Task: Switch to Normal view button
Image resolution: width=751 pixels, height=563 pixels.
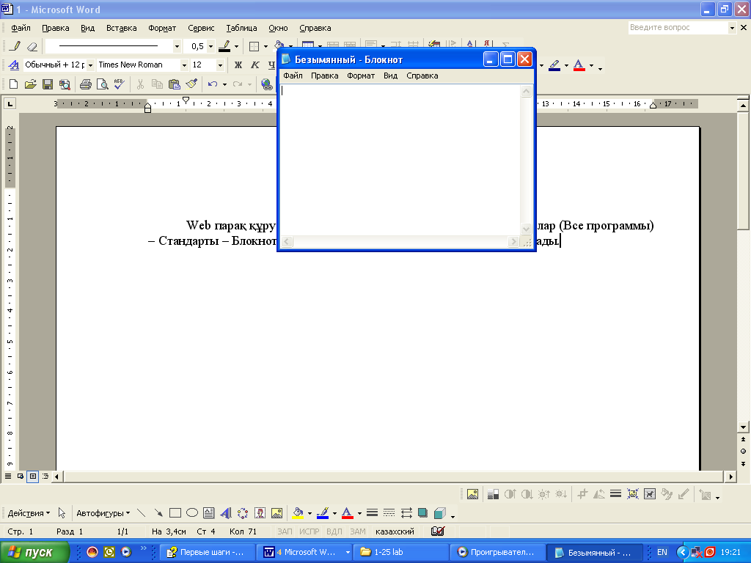Action: 8,476
